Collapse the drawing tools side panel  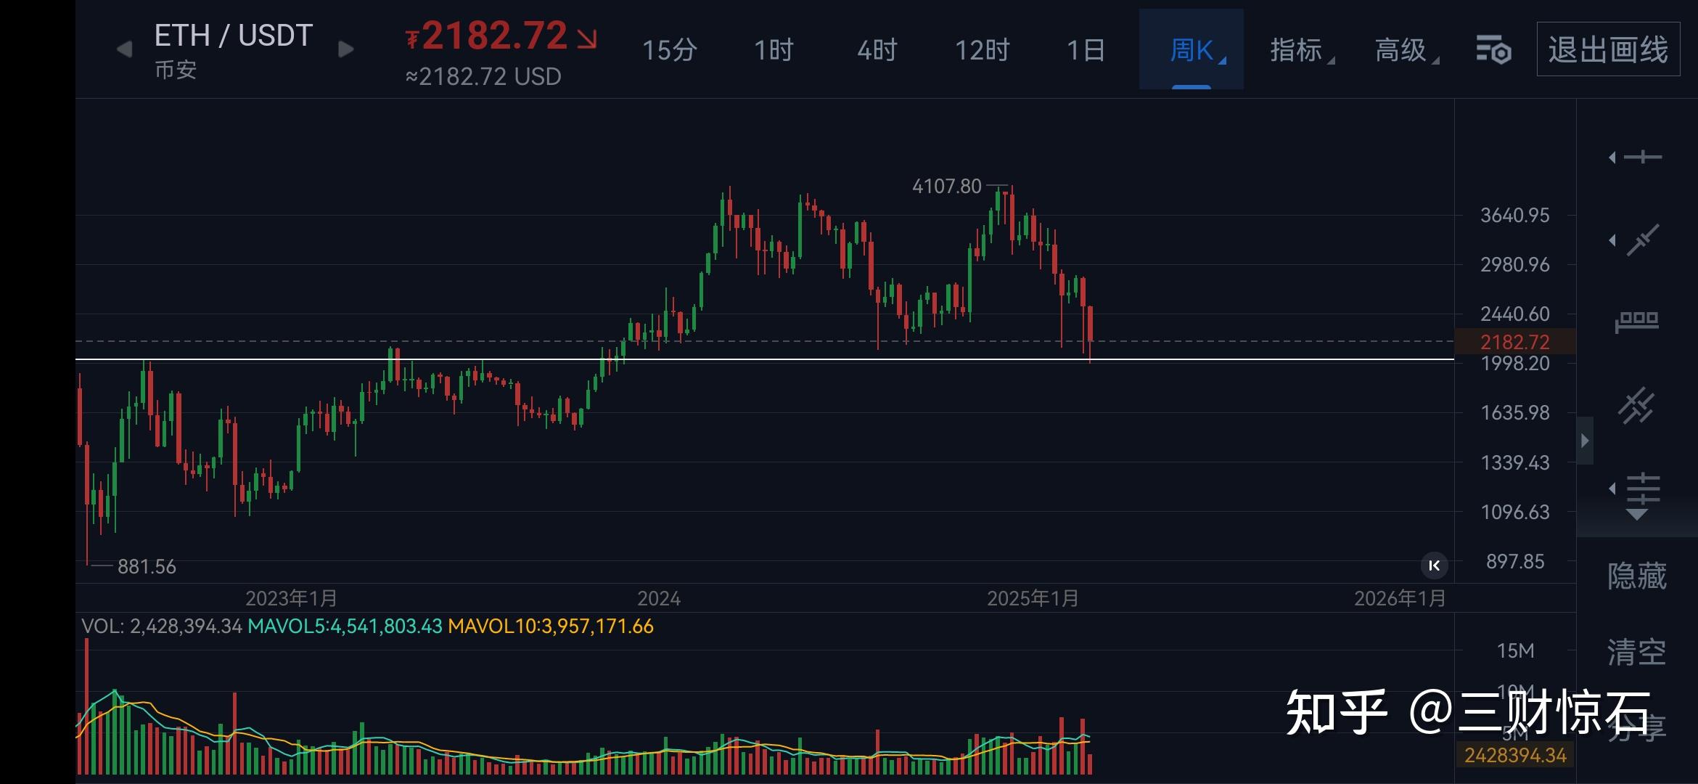coord(1585,440)
